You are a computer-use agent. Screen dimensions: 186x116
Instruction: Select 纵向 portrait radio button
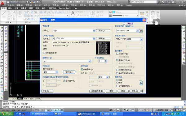click(x=117, y=80)
